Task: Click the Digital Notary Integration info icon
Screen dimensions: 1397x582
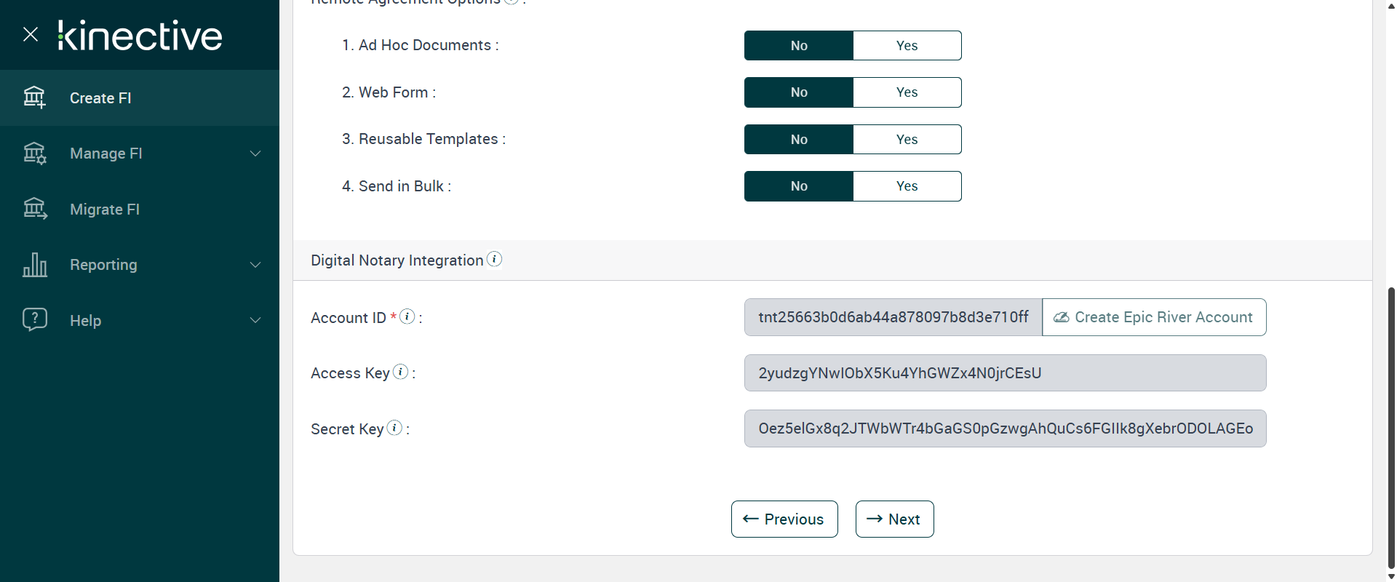Action: [x=494, y=259]
